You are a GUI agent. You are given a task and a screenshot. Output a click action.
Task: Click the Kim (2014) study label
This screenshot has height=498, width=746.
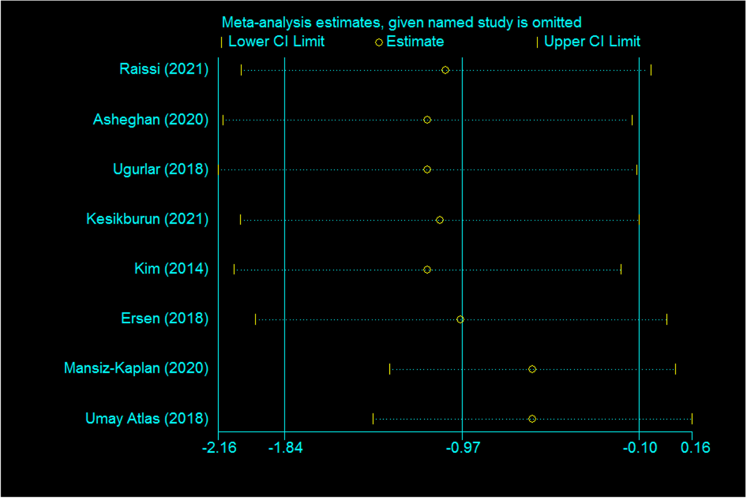(x=171, y=269)
